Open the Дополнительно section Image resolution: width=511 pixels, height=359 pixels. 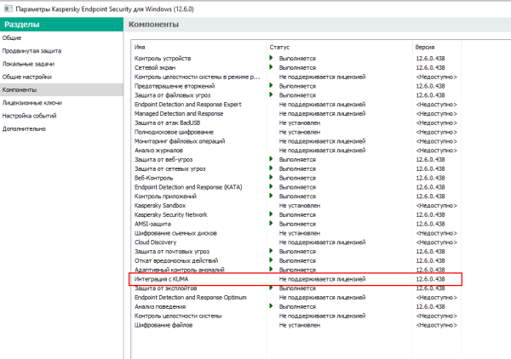[x=61, y=129]
